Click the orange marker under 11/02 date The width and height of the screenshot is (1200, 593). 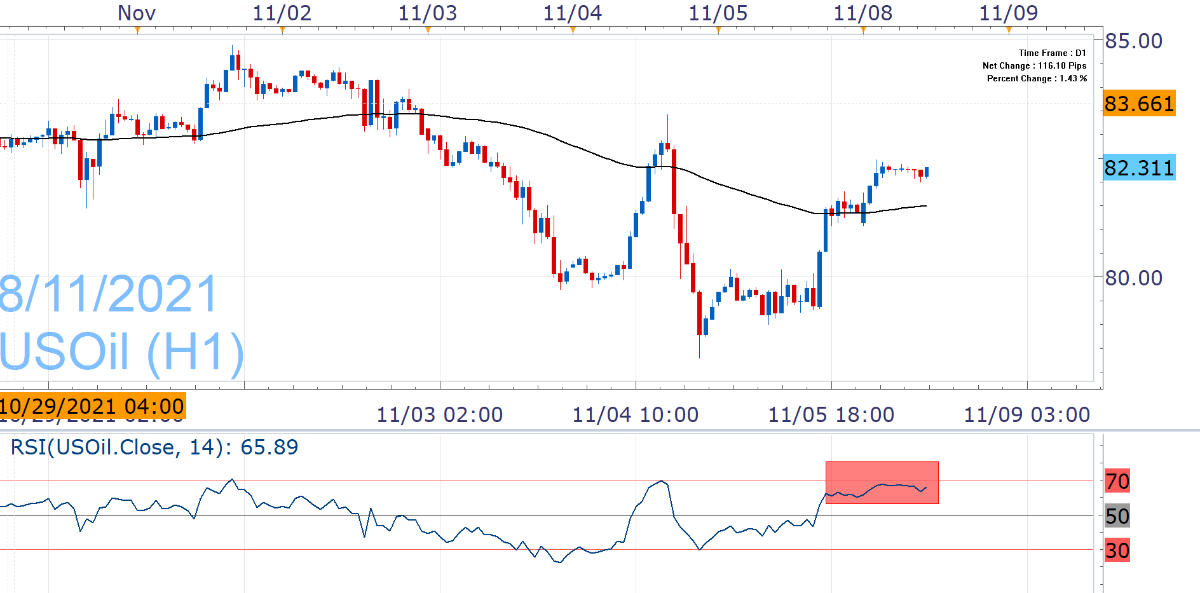[x=282, y=30]
